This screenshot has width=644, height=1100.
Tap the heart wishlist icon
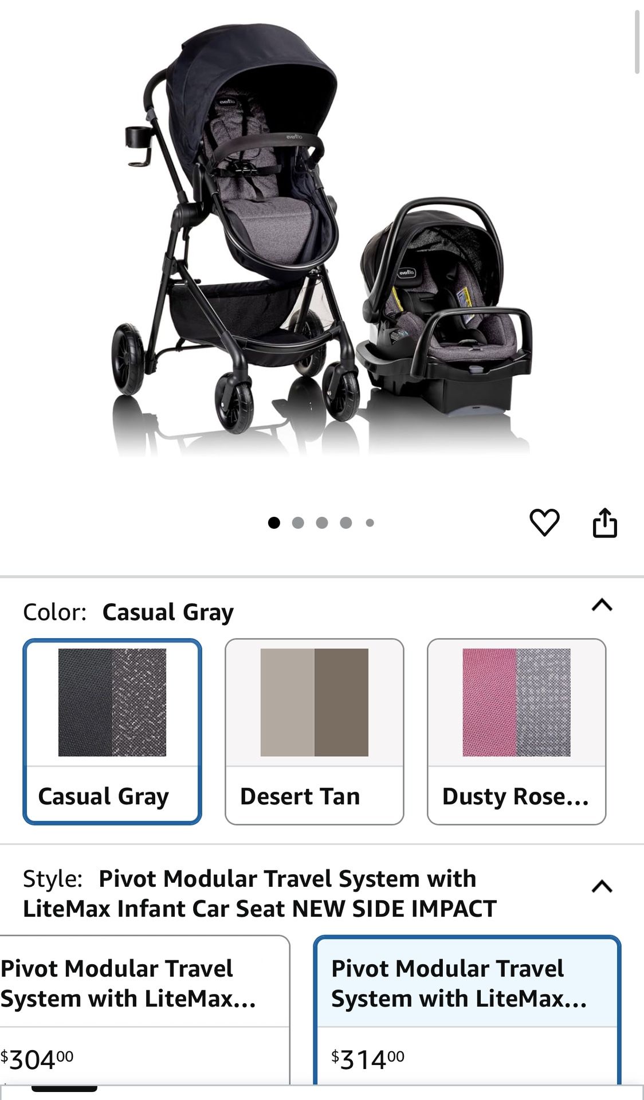544,522
